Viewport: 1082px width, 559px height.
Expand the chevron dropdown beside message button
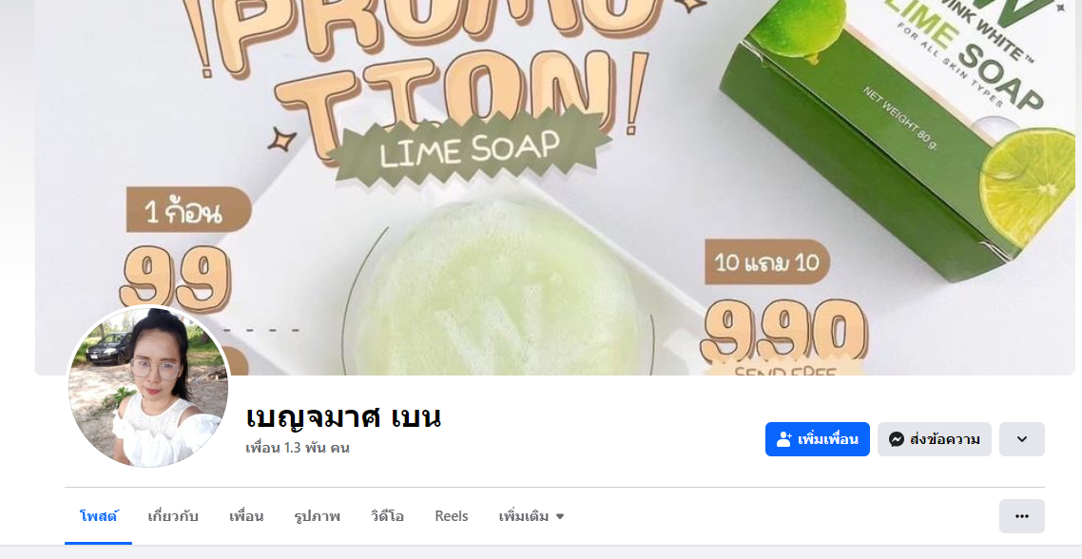tap(1022, 439)
